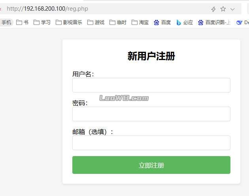This screenshot has height=196, width=249.
Task: Open the 学习 bookmark folder
Action: pos(42,23)
